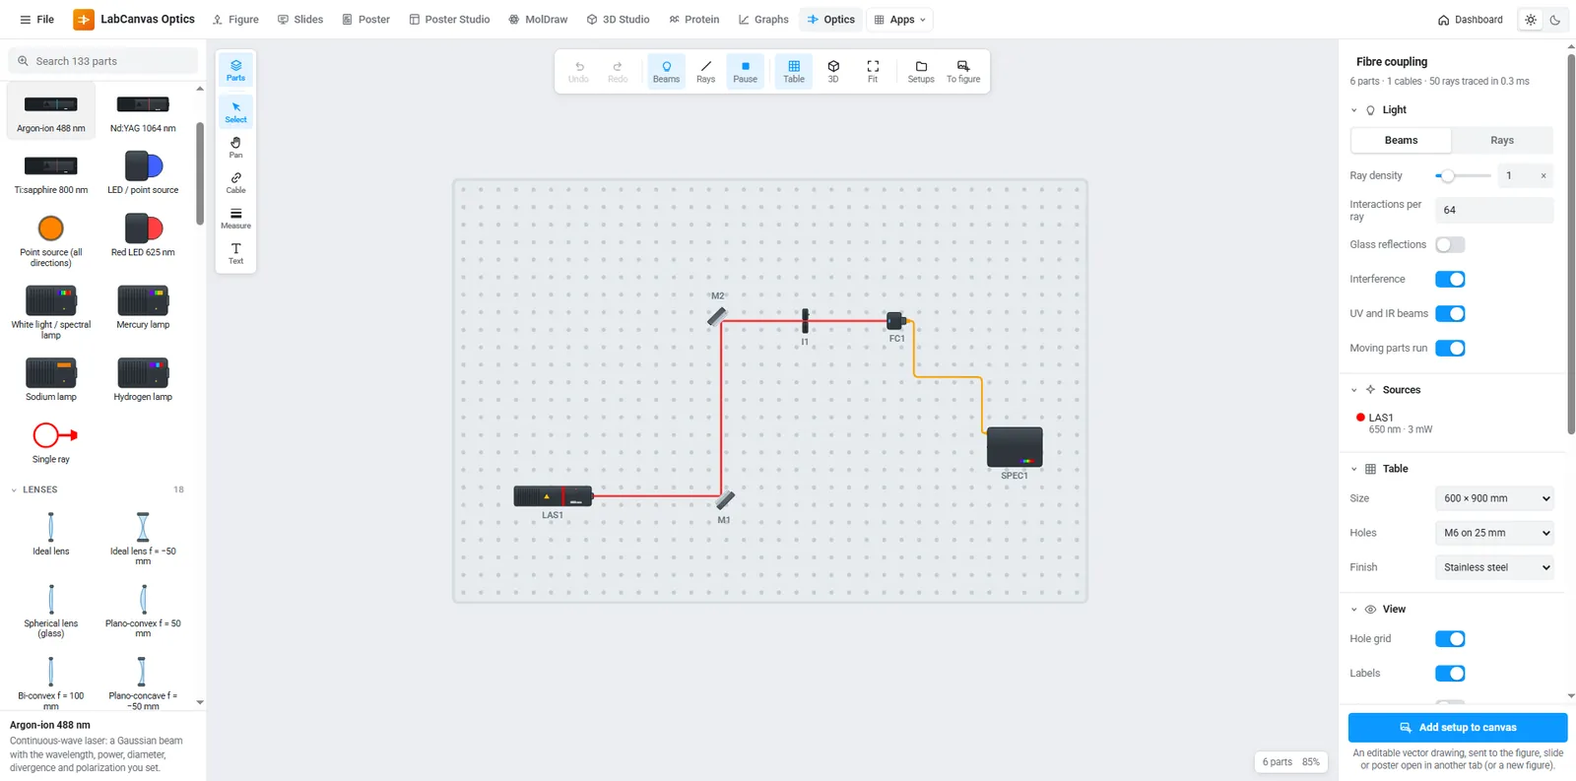Viewport: 1576px width, 781px height.
Task: Adjust the Ray density slider
Action: tap(1463, 175)
